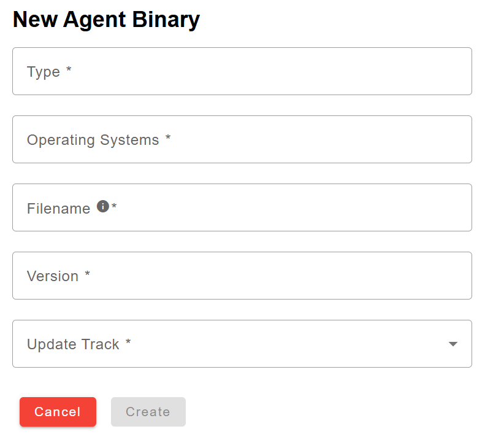485x445 pixels.
Task: Focus the Version input field
Action: [242, 276]
